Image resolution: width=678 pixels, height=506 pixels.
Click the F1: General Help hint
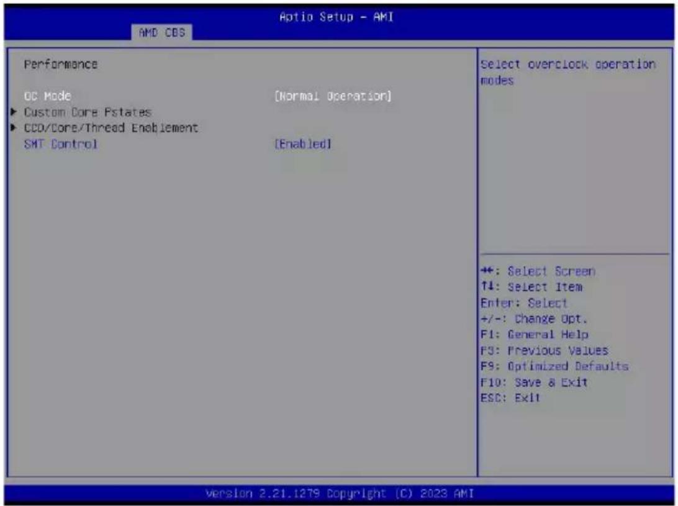[535, 334]
